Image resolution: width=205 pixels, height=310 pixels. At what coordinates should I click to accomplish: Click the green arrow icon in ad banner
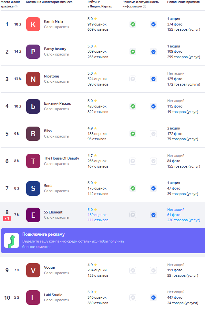[x=12, y=240]
